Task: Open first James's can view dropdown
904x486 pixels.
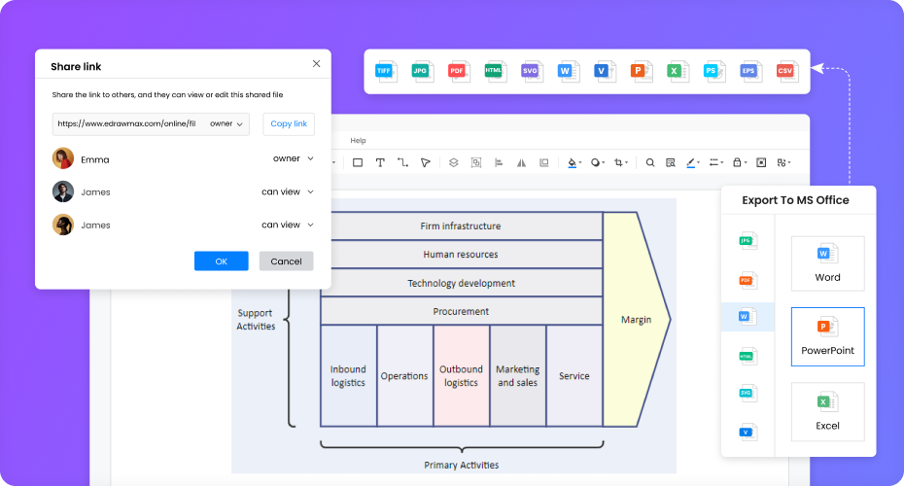Action: (x=287, y=191)
